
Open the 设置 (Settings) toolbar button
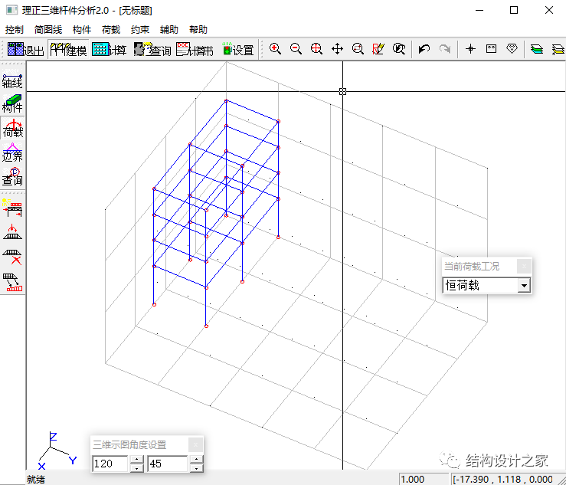pyautogui.click(x=238, y=49)
